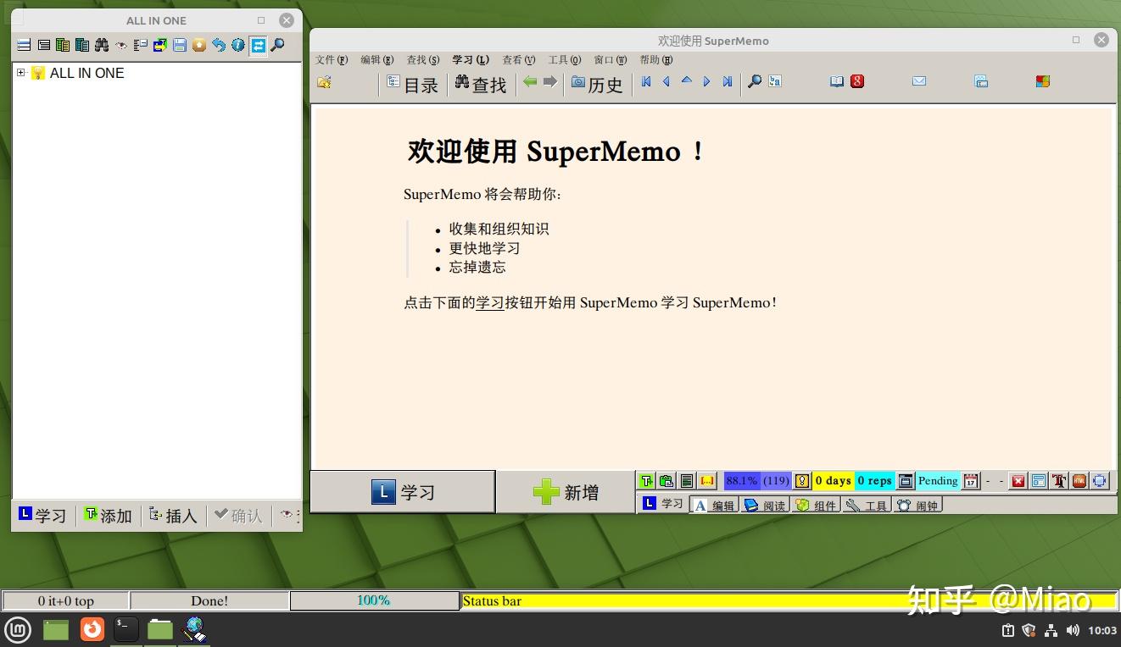Image resolution: width=1121 pixels, height=647 pixels.
Task: Click the eye view icon in ALL IN ONE toolbar
Action: tap(121, 45)
